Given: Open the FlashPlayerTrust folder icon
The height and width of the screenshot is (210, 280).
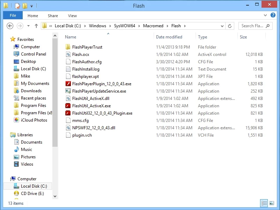Looking at the screenshot, I should click(x=68, y=47).
